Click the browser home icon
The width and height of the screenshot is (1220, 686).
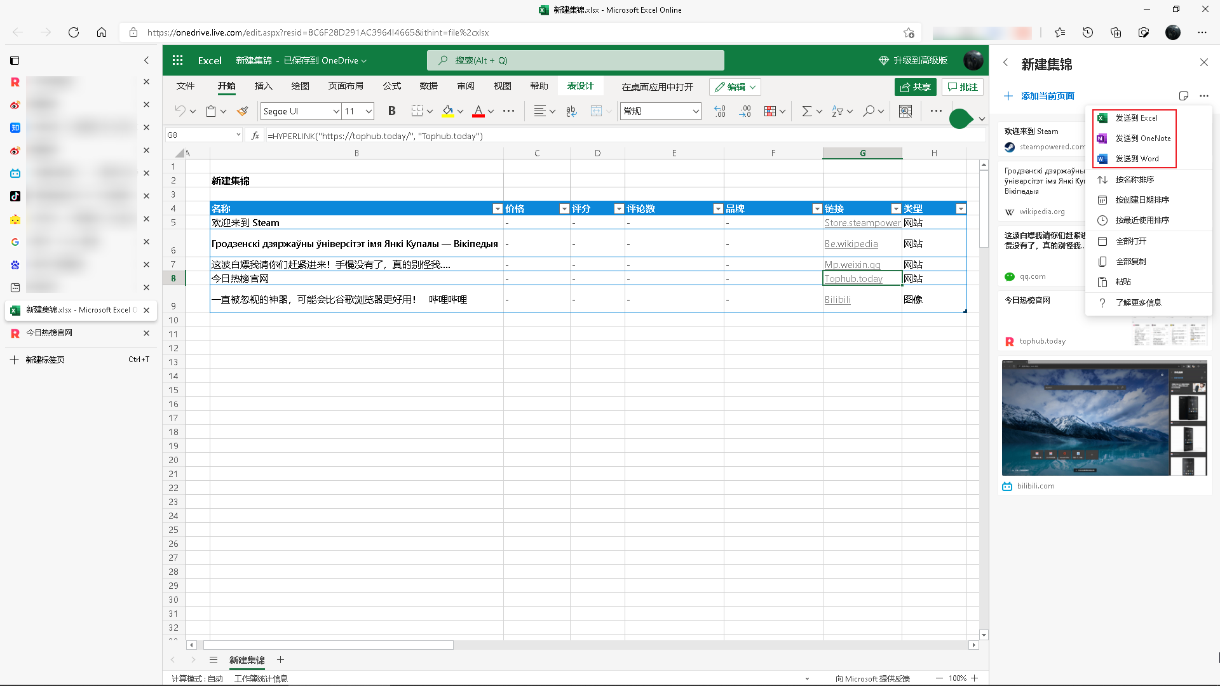click(102, 32)
